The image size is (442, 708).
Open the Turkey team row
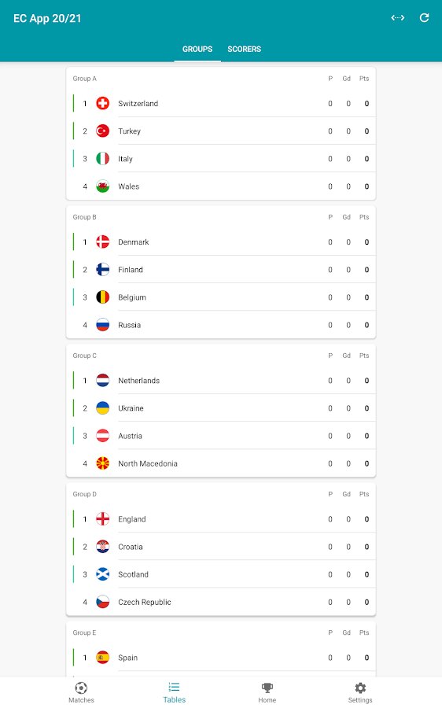pyautogui.click(x=221, y=131)
